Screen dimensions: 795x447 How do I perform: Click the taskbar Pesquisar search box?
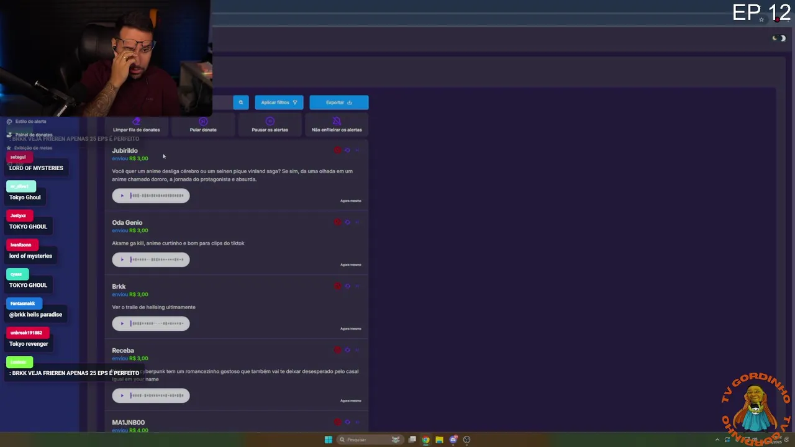tap(370, 440)
